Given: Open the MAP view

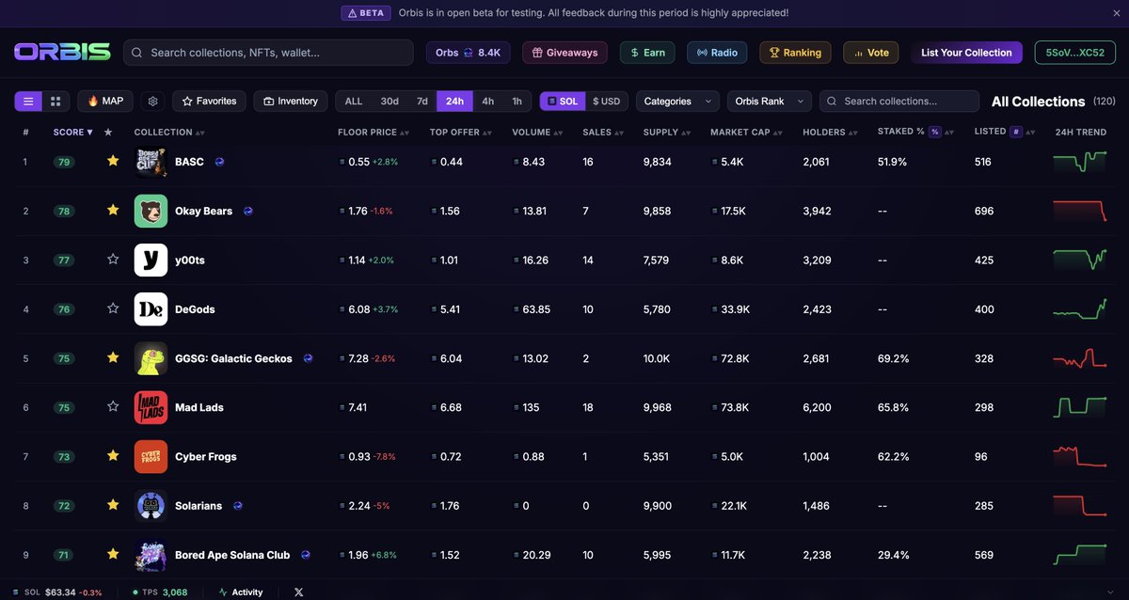Looking at the screenshot, I should [x=105, y=101].
